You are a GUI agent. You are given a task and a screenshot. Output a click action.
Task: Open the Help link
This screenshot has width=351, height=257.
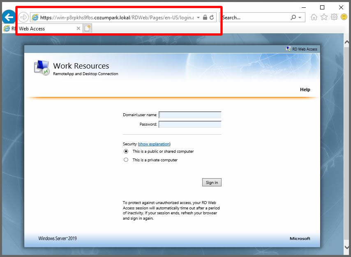pos(305,89)
